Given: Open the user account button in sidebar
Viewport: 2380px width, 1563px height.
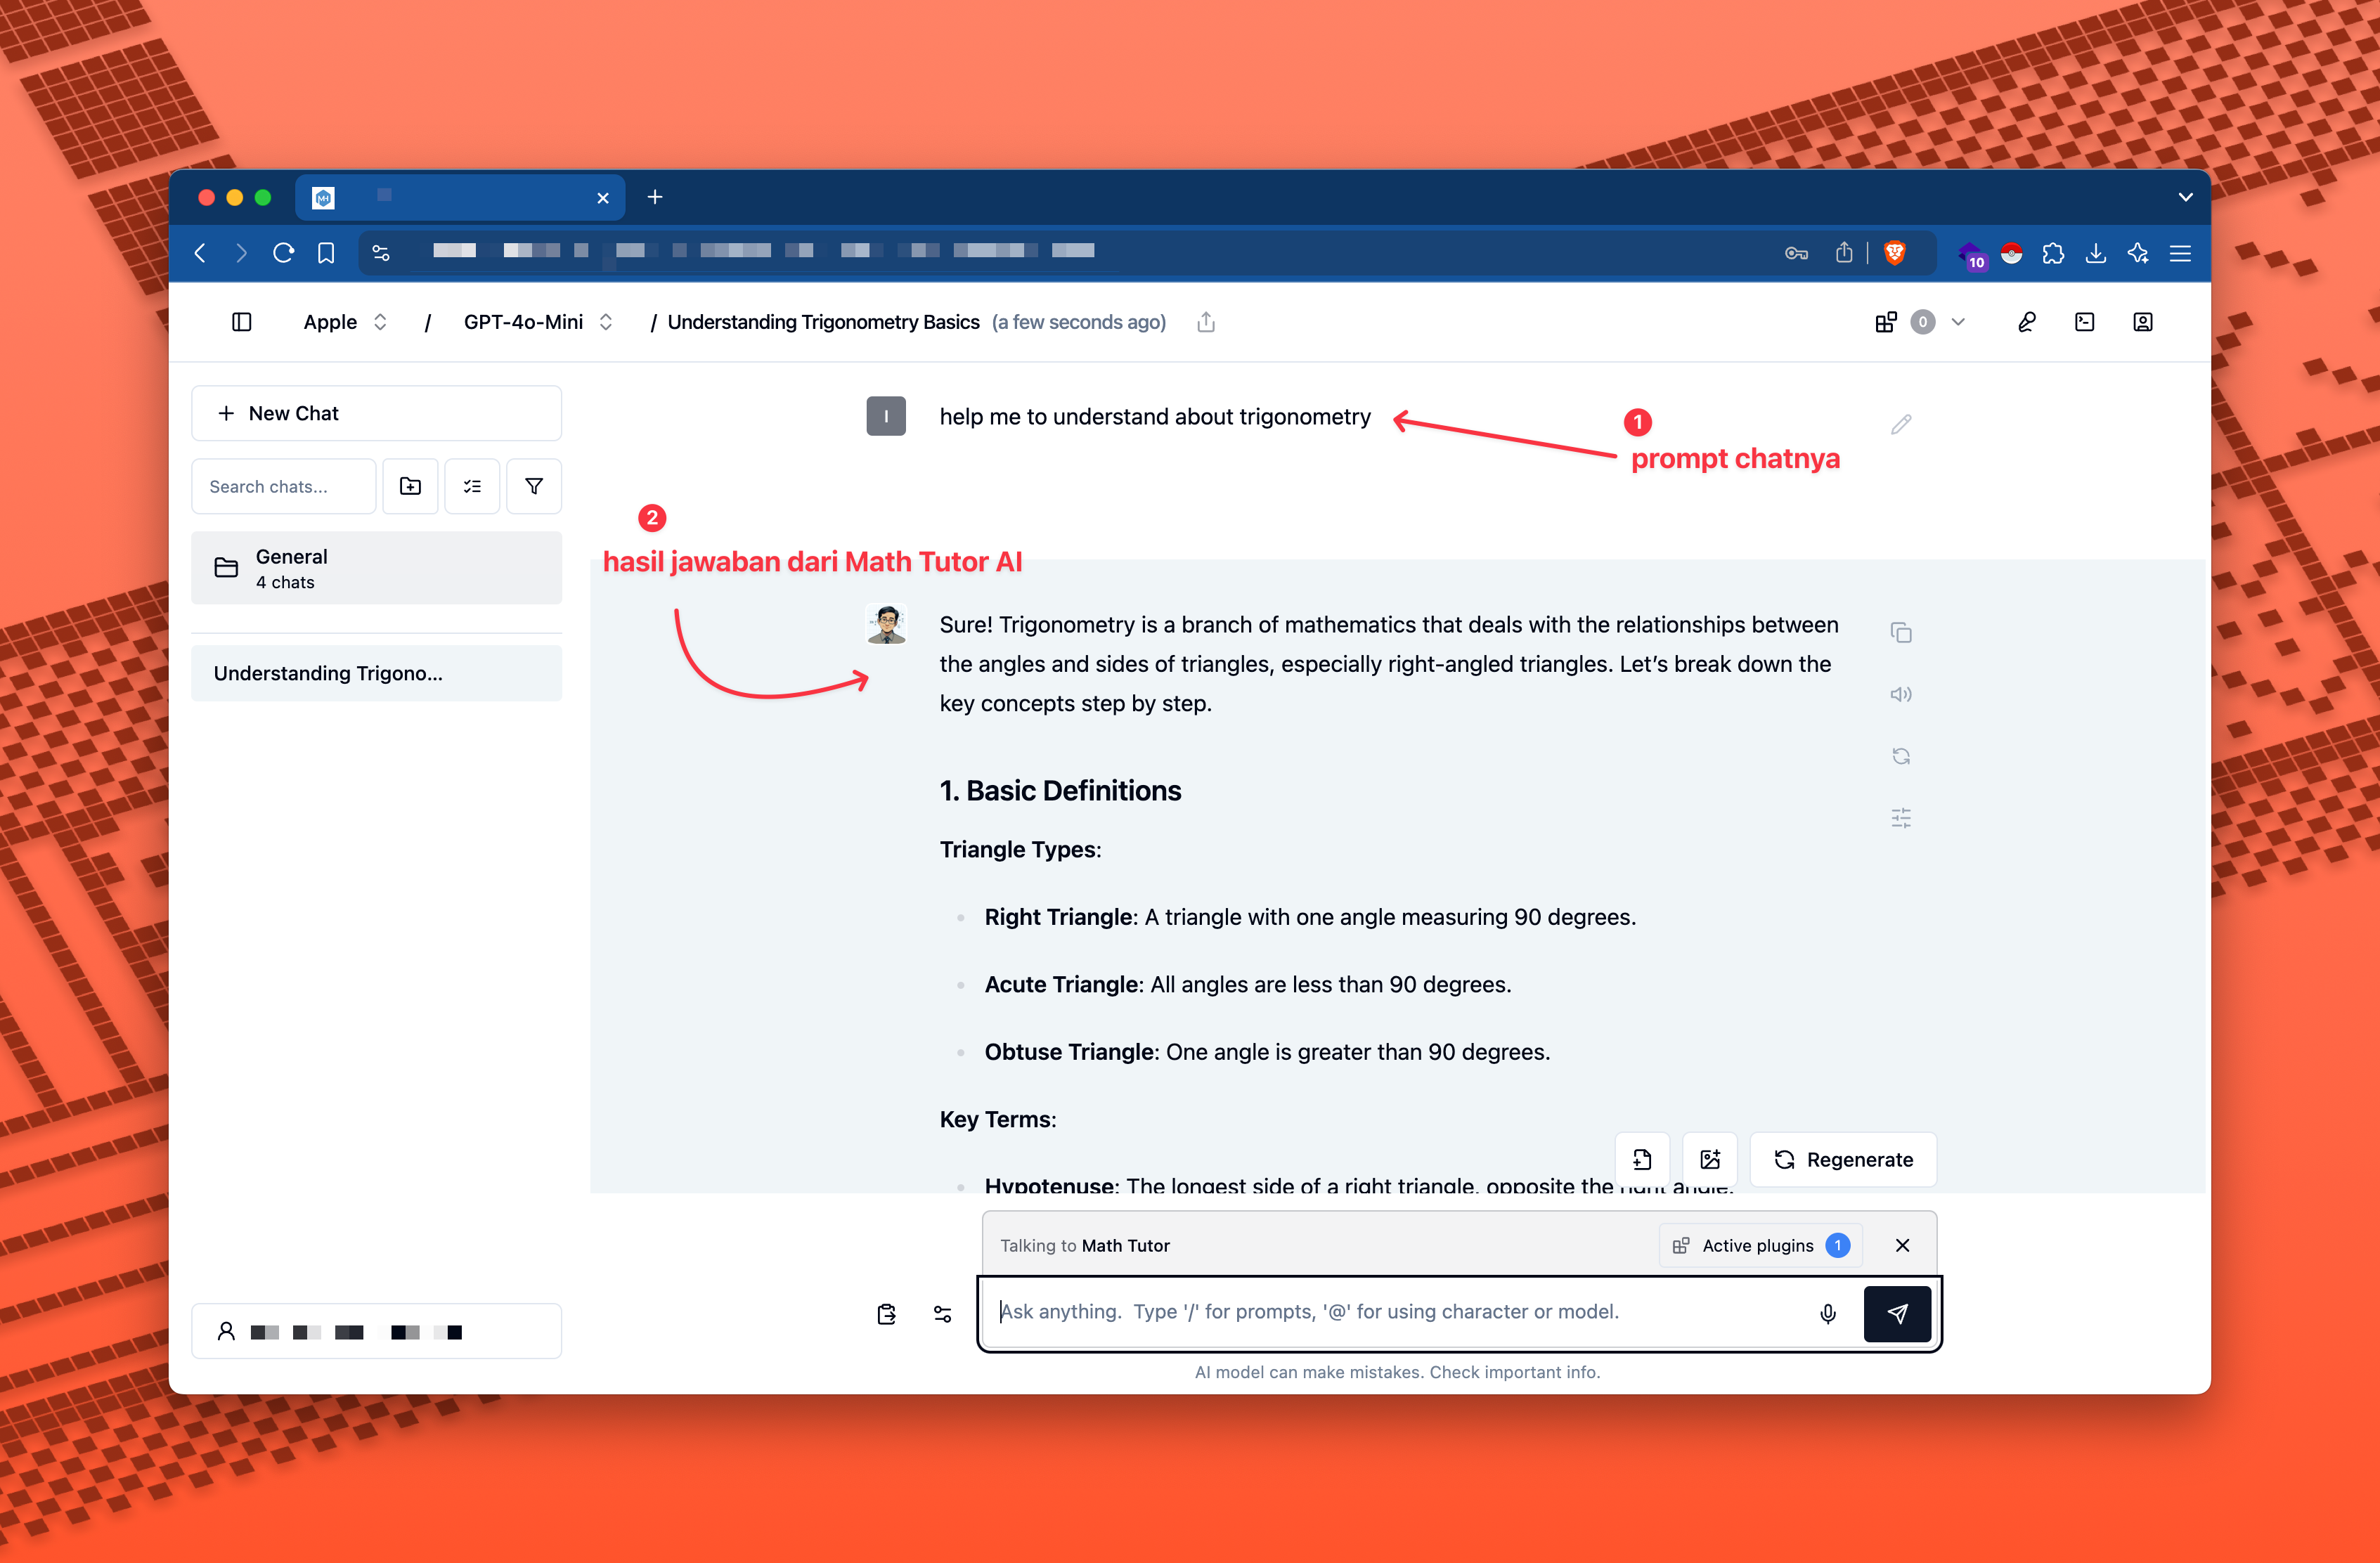Looking at the screenshot, I should pos(376,1331).
